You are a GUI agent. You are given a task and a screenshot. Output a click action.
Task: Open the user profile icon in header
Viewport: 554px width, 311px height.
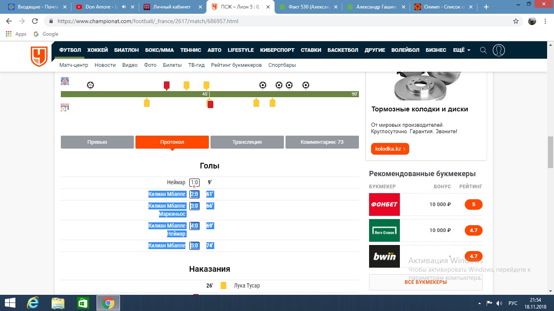[x=499, y=50]
